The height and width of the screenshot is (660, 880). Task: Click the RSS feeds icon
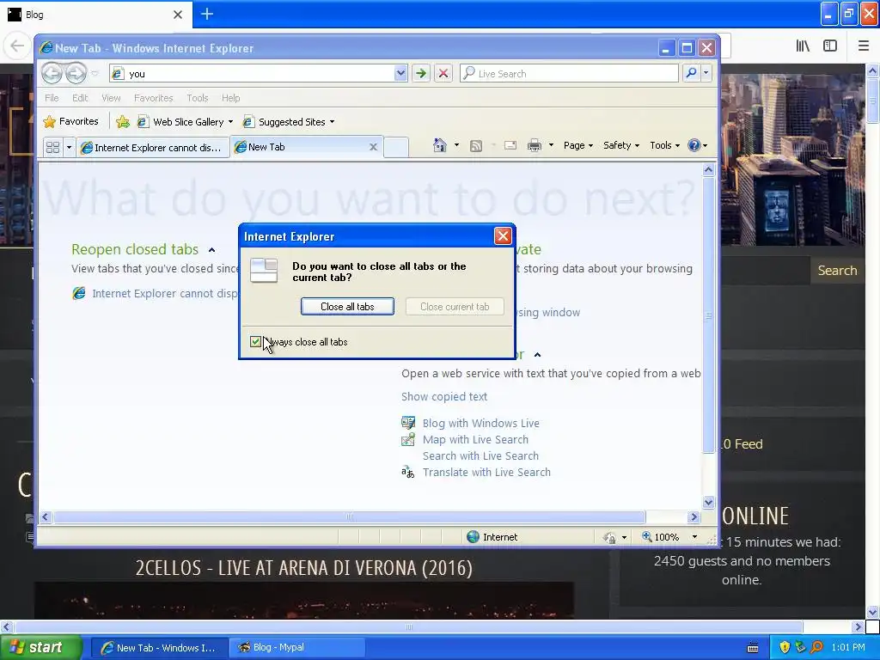pyautogui.click(x=476, y=146)
